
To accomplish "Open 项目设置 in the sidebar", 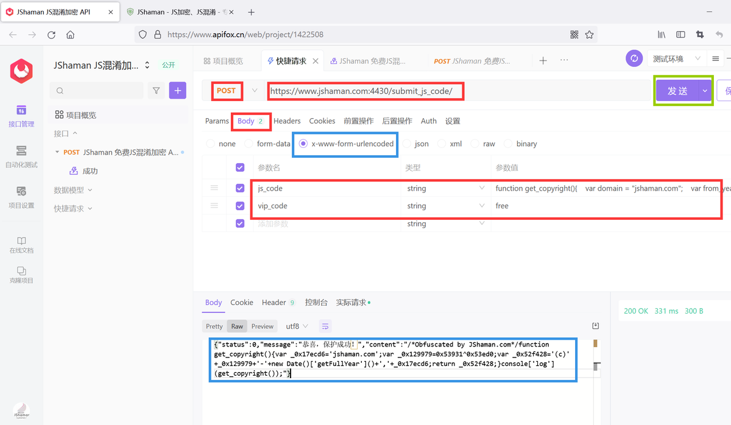I will [x=21, y=194].
